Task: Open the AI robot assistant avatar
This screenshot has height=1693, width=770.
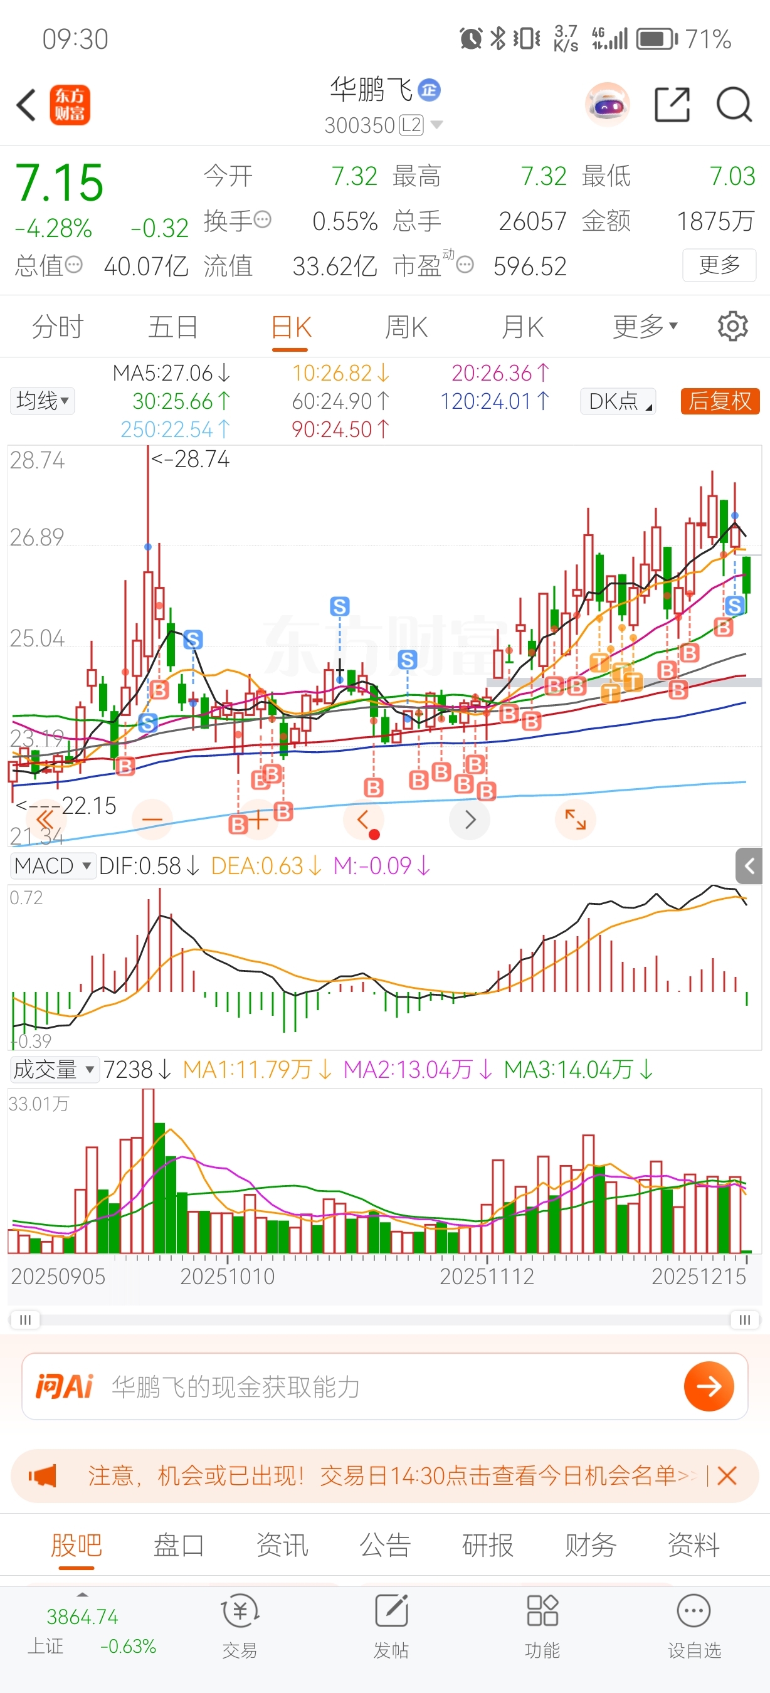Action: click(608, 104)
